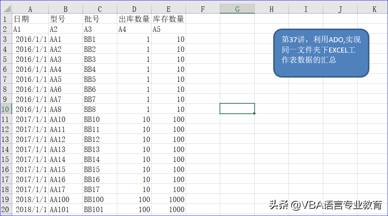Click the BB1 batch cell
The width and height of the screenshot is (388, 216).
pos(100,39)
